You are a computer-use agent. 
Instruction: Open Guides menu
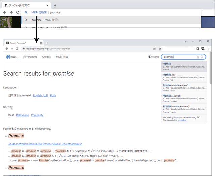(x=46, y=57)
